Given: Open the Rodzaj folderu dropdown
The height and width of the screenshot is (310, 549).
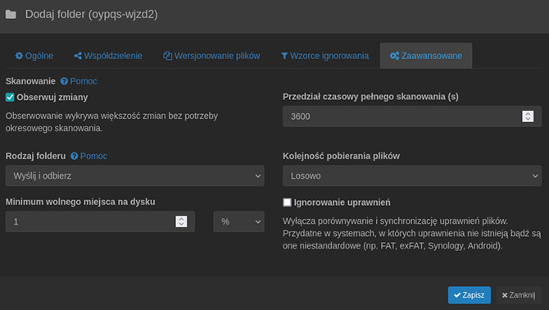Looking at the screenshot, I should (x=135, y=176).
